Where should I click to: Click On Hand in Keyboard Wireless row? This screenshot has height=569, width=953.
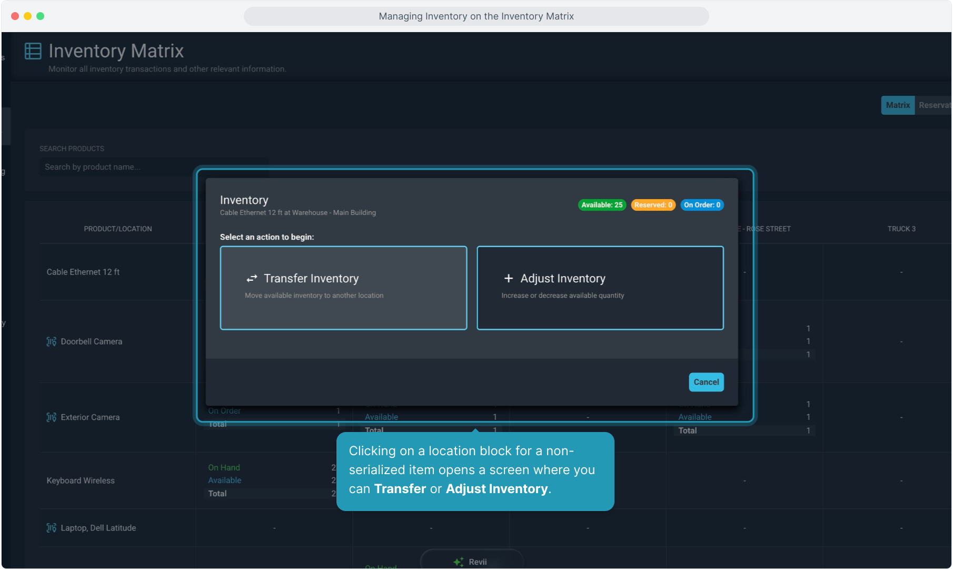pos(224,467)
